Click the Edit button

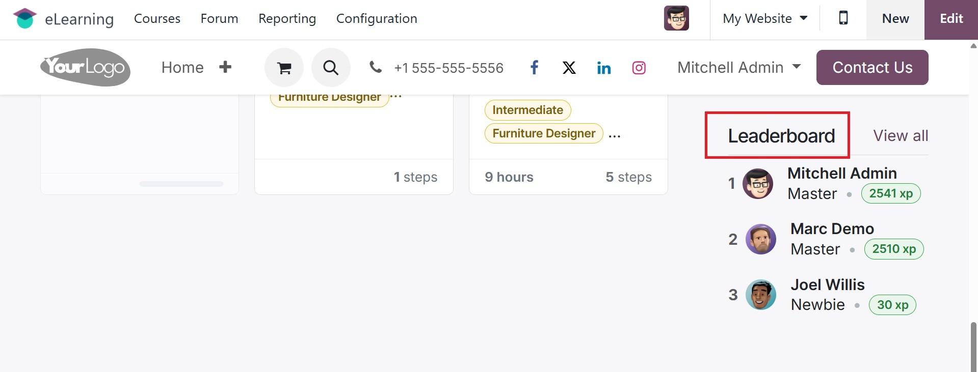click(x=951, y=19)
